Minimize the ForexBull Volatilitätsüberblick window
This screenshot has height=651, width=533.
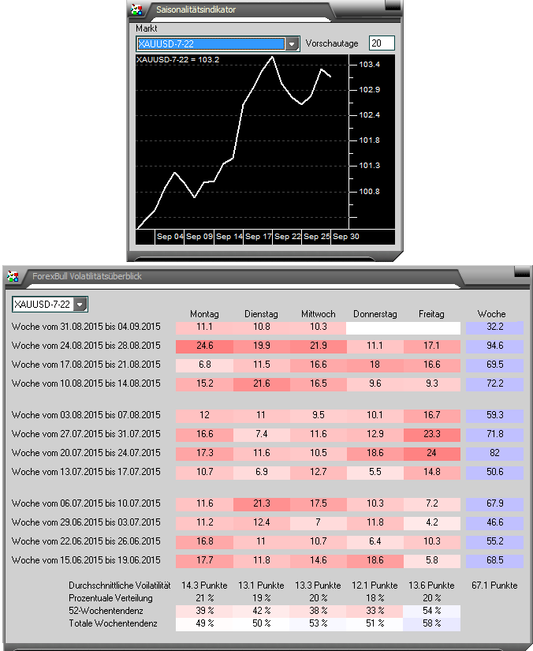(x=521, y=271)
